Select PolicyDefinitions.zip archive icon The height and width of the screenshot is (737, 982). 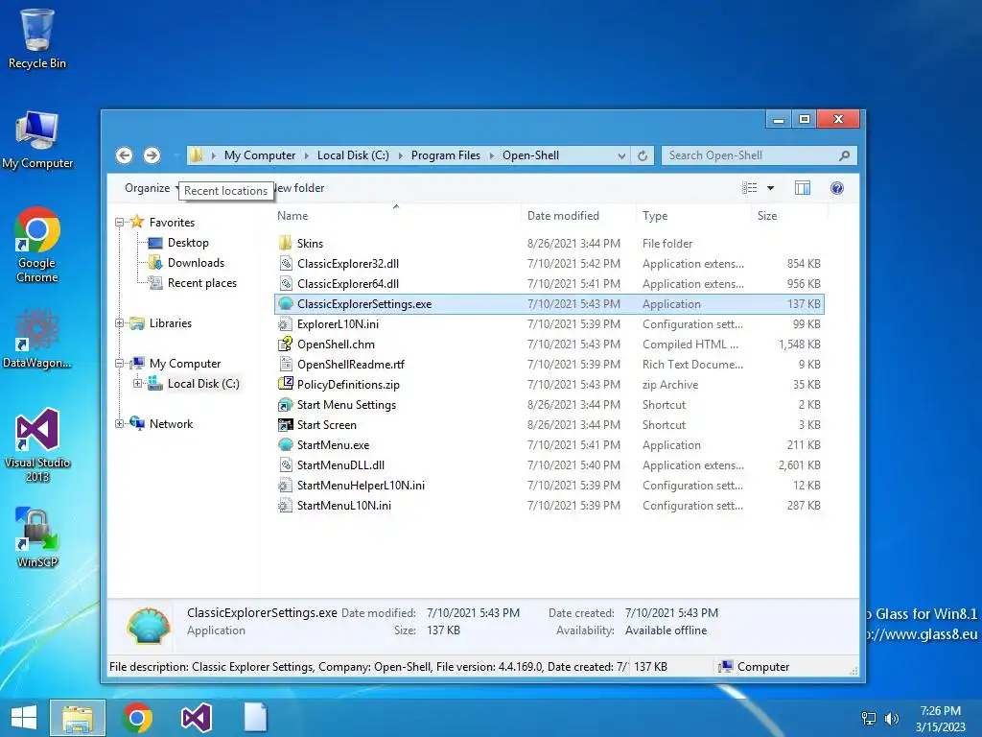tap(286, 384)
